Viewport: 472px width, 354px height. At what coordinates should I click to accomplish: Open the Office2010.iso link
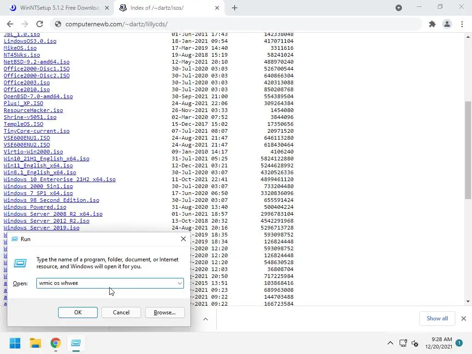[27, 89]
